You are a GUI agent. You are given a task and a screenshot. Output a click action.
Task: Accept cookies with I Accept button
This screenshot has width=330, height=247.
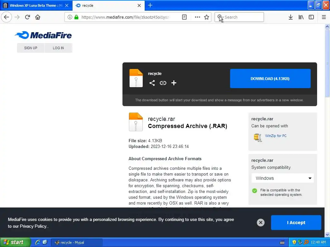click(296, 223)
